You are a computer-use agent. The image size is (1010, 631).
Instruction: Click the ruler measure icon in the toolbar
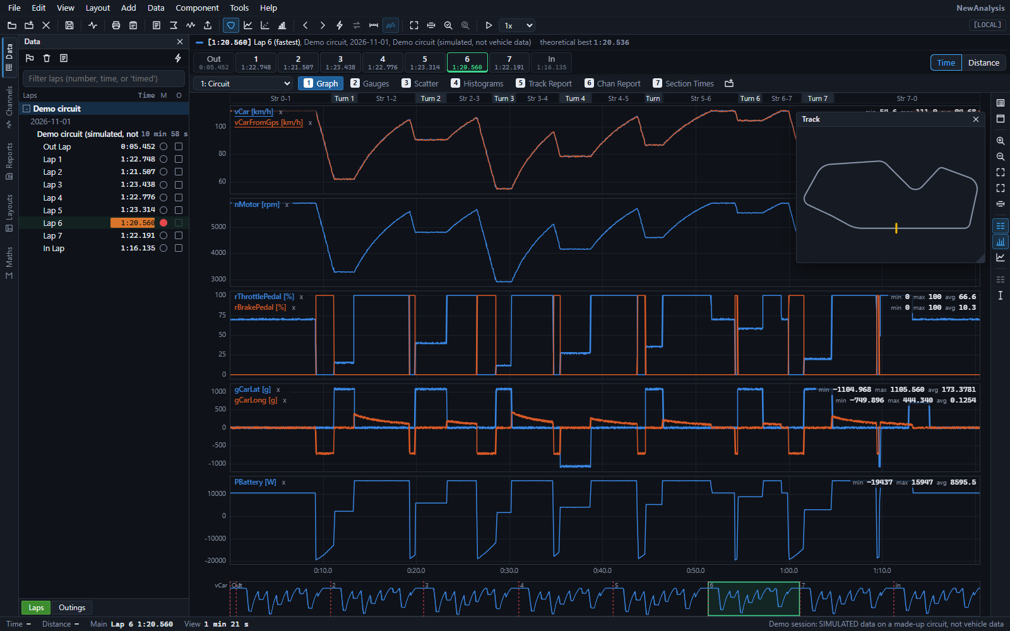[x=374, y=25]
